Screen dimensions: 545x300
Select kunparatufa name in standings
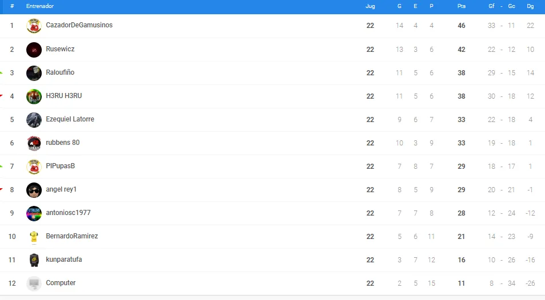point(64,260)
